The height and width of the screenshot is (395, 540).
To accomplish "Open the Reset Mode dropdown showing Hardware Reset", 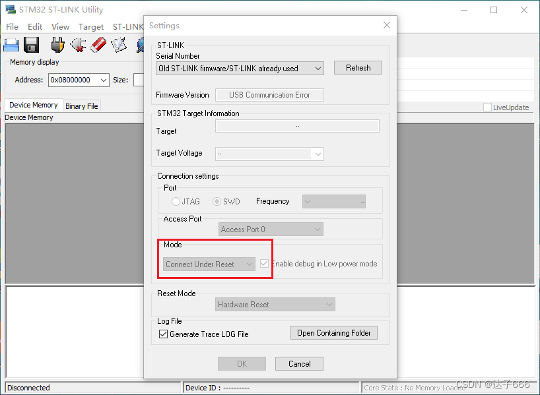I will pos(329,304).
